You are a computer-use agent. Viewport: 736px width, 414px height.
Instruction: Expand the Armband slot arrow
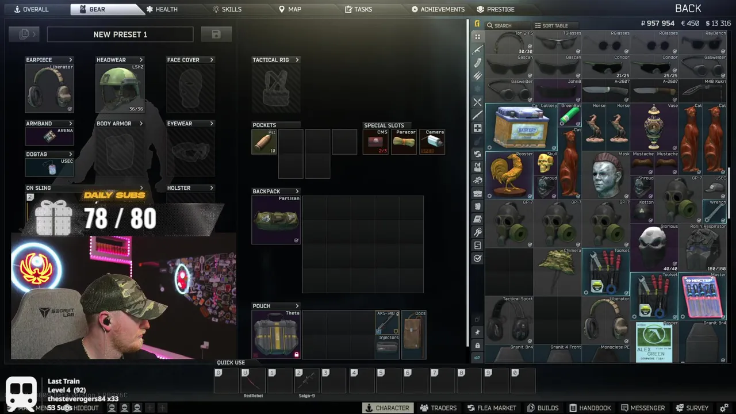71,124
